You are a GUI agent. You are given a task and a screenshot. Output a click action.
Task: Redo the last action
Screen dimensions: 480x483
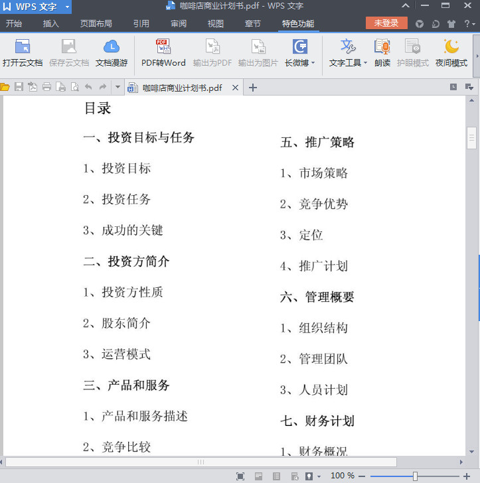[103, 87]
